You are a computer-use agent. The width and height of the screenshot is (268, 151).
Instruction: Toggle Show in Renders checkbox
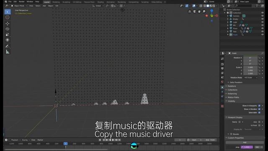[259, 109]
